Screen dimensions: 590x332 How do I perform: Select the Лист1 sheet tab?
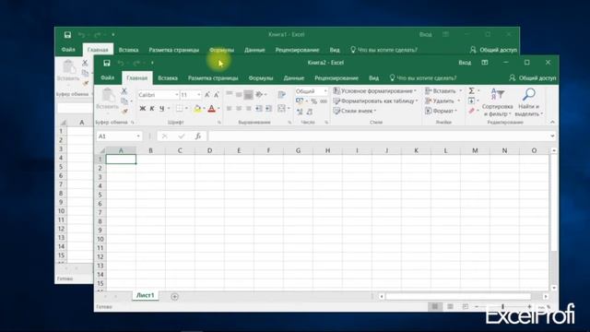pyautogui.click(x=146, y=295)
